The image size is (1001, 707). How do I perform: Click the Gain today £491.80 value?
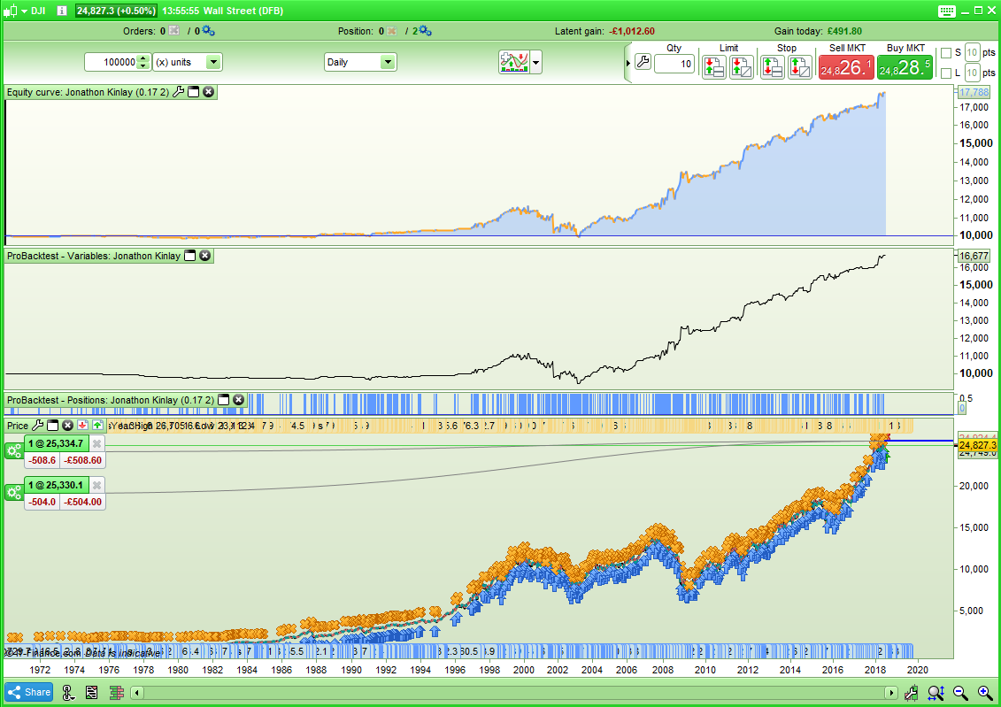[844, 31]
